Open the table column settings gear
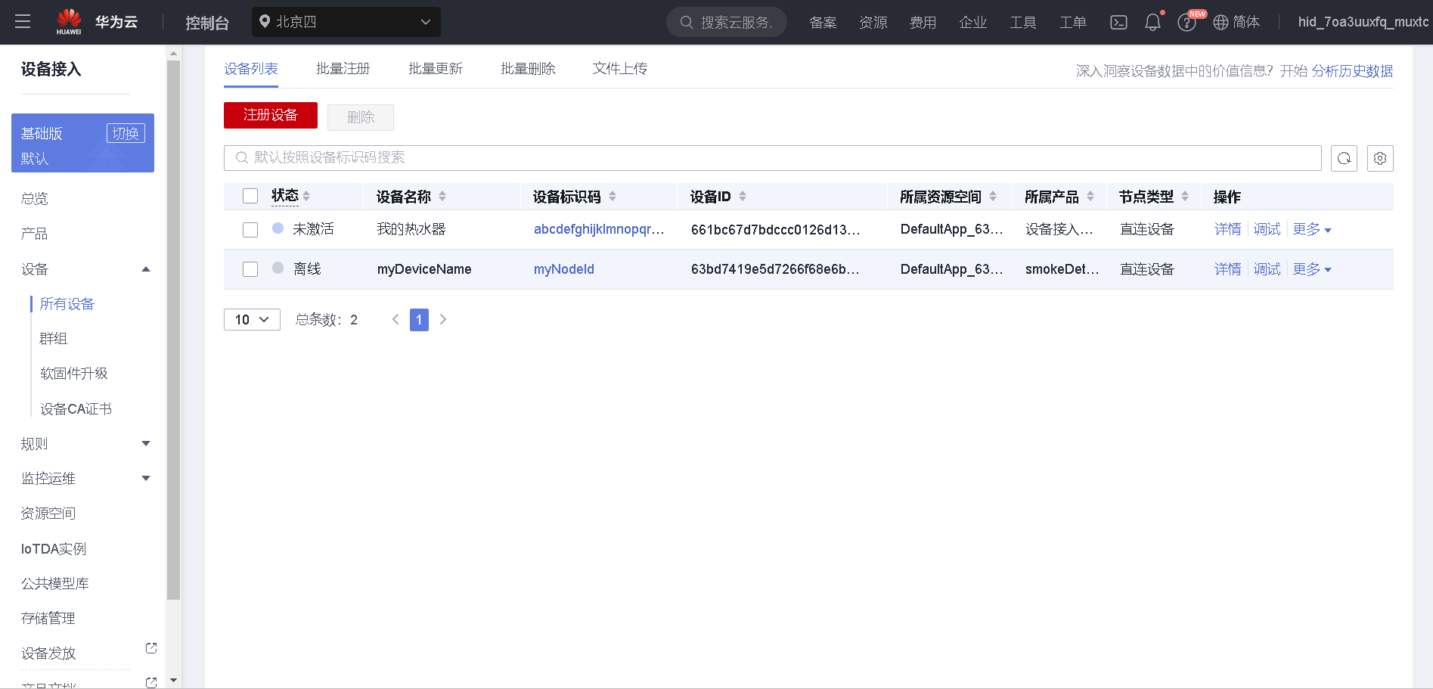This screenshot has width=1433, height=689. pyautogui.click(x=1380, y=158)
